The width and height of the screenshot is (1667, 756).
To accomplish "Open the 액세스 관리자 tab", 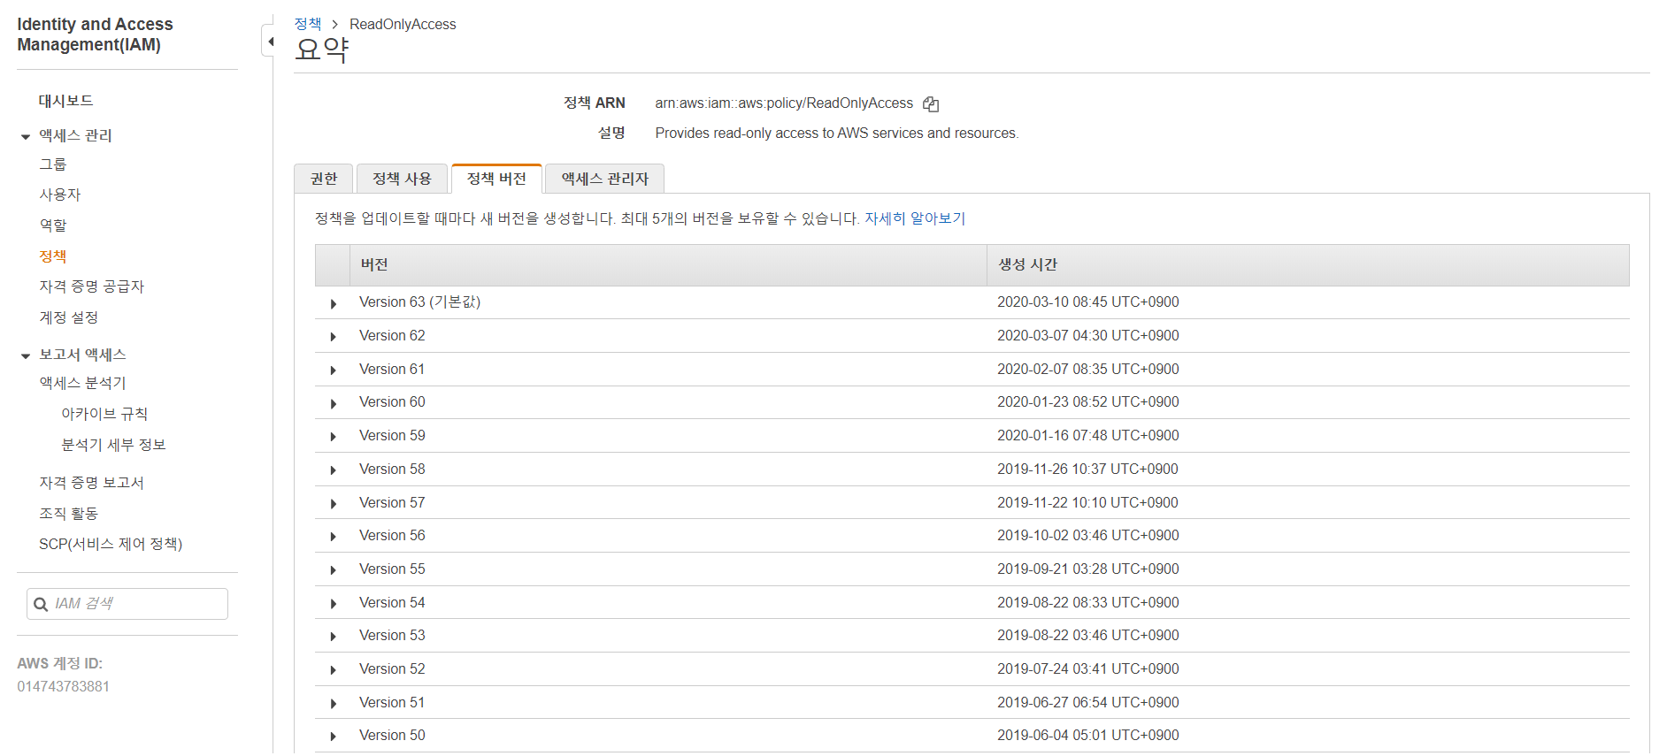I will 604,179.
